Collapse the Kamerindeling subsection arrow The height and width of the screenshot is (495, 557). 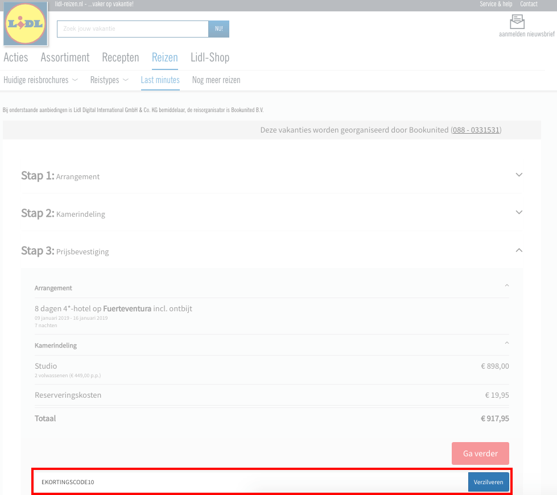(x=507, y=343)
